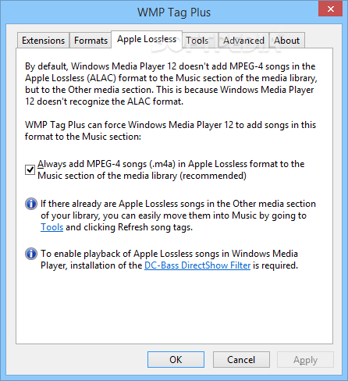Click the 'By default, Windows Media Player 12' paragraph
The height and width of the screenshot is (381, 348).
coord(171,84)
